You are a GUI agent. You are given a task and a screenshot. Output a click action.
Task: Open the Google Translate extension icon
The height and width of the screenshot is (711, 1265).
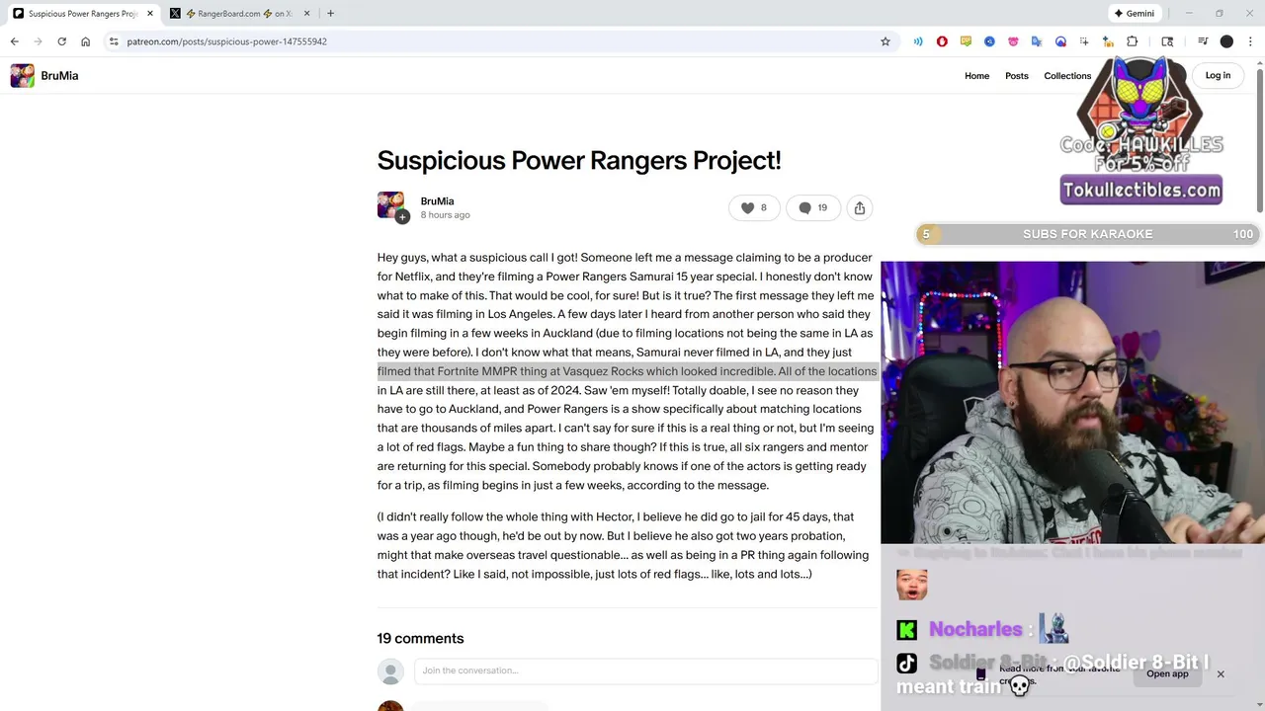point(1037,41)
